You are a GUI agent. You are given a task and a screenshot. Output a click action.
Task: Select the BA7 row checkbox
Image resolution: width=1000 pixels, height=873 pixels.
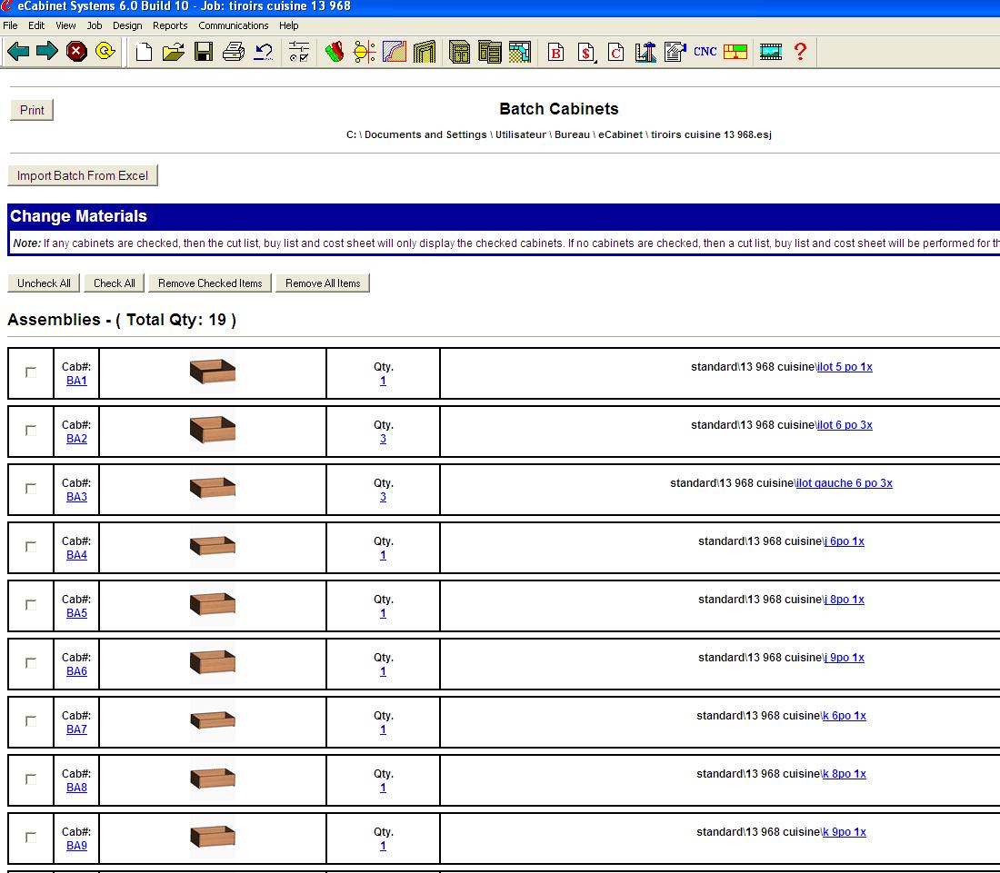click(x=31, y=721)
